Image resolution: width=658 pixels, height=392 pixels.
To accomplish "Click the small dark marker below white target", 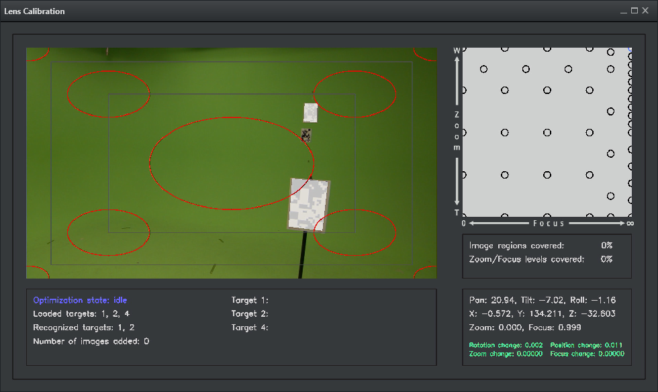I will point(306,134).
